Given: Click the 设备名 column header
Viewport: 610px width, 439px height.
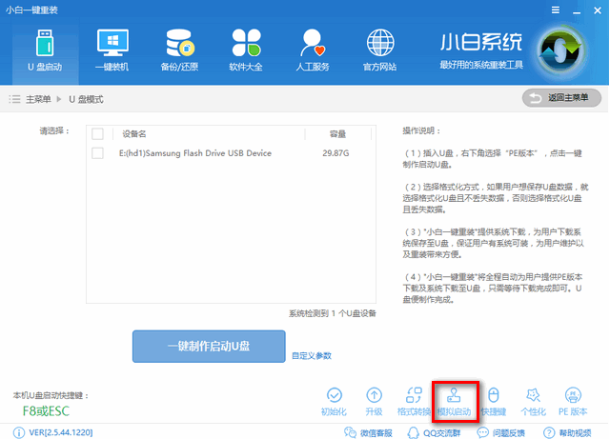Looking at the screenshot, I should (134, 134).
